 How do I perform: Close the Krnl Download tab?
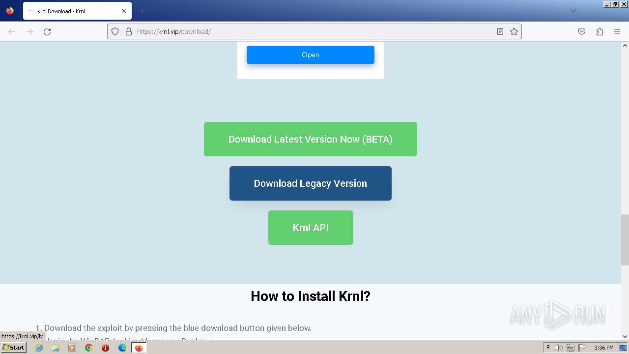(124, 11)
